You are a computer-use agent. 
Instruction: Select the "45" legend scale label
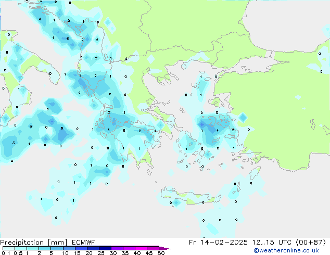click(x=149, y=253)
